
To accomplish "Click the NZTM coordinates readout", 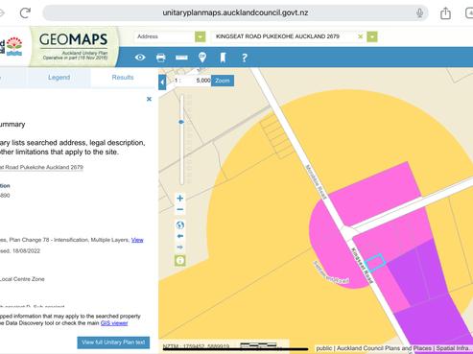I will click(196, 346).
